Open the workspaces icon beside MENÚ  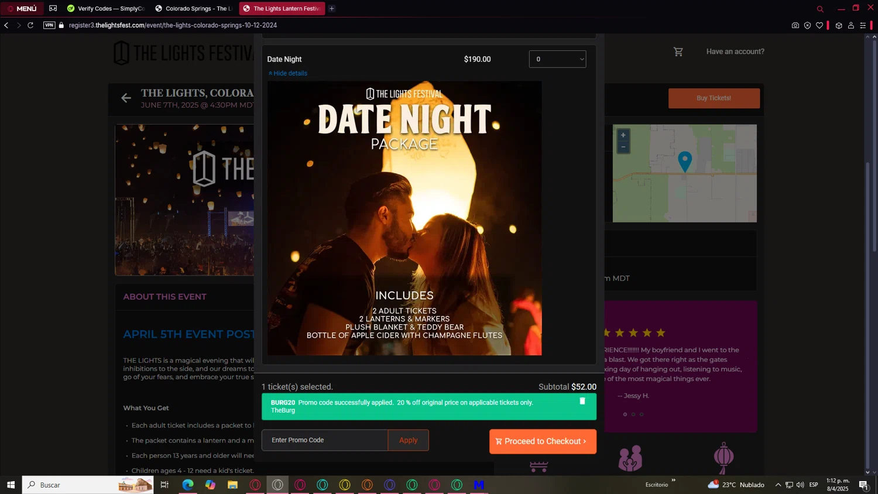point(53,9)
